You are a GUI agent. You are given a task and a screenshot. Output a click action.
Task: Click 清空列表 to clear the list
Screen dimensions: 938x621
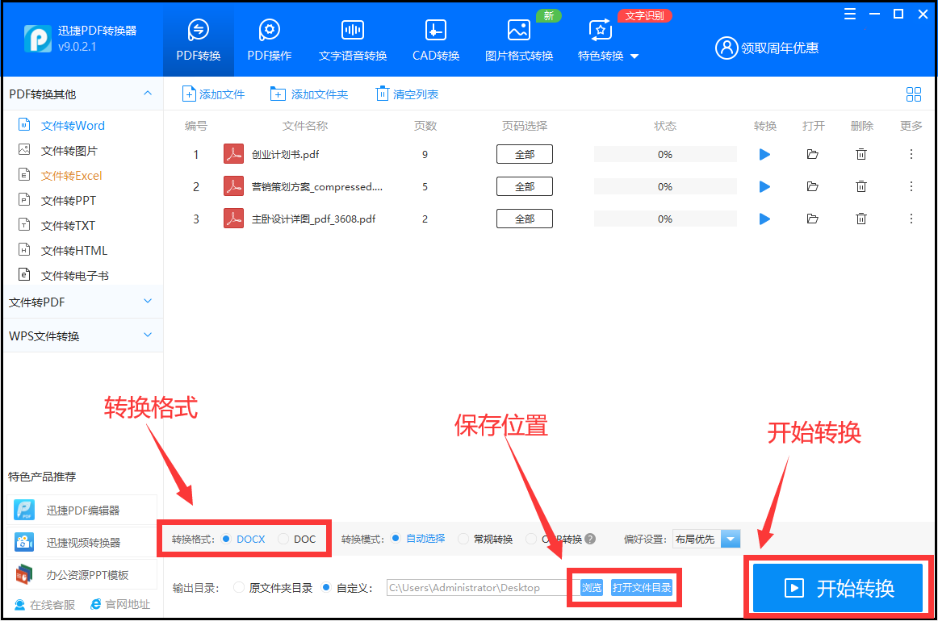click(x=408, y=94)
